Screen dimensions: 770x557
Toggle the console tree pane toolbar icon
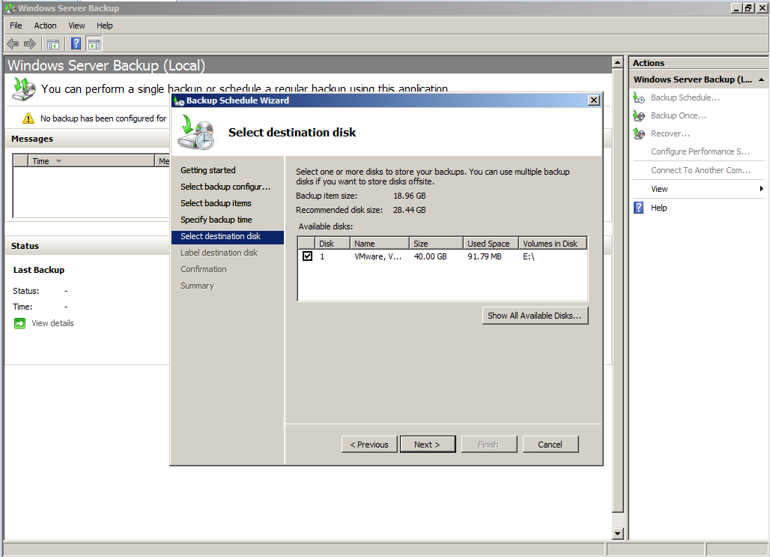click(53, 44)
